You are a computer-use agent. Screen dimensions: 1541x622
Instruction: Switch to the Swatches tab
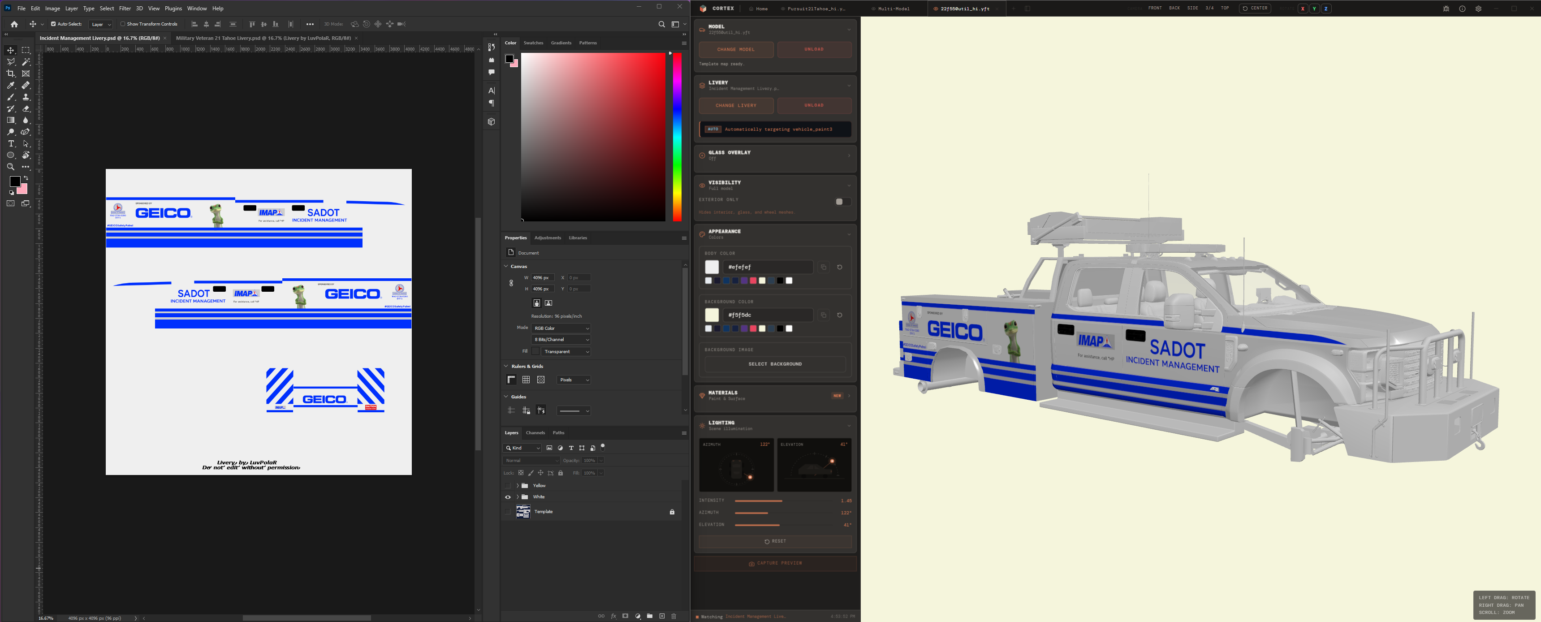pyautogui.click(x=533, y=43)
